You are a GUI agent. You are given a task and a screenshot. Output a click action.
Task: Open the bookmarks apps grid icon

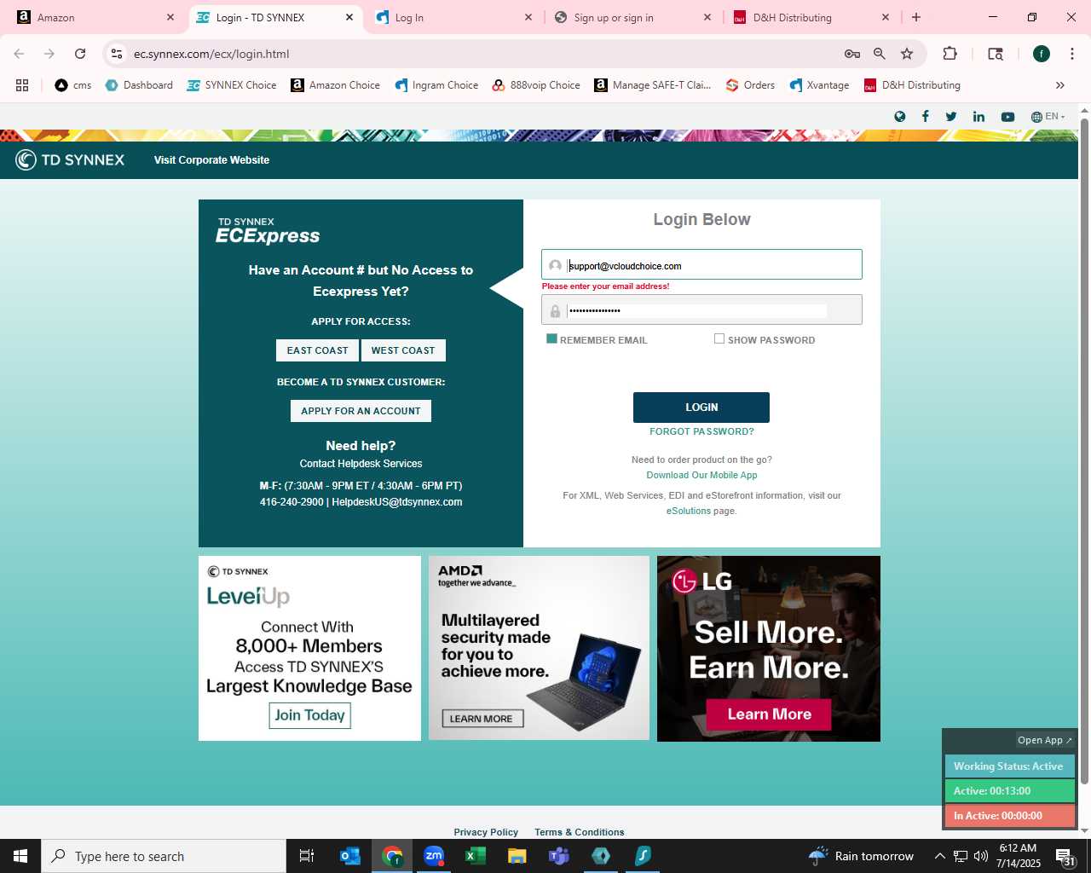pos(22,85)
